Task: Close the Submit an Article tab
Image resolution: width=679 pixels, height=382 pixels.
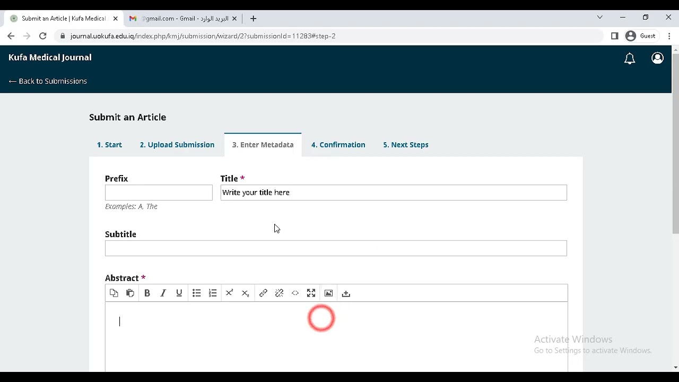Action: [x=115, y=19]
